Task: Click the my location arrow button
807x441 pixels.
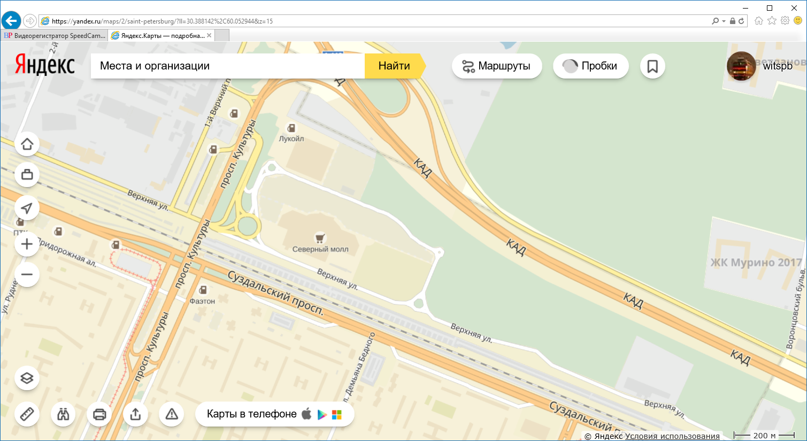Action: click(x=27, y=208)
